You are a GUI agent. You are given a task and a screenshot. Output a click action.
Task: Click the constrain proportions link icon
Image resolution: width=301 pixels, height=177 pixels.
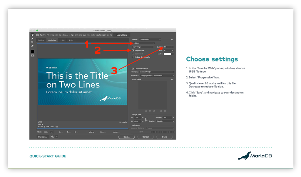[x=147, y=119]
